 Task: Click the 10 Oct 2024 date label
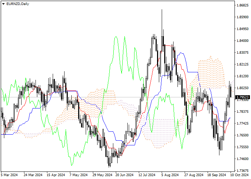tap(240, 175)
